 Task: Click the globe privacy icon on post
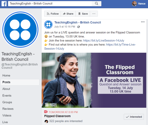pyautogui.click(x=79, y=27)
